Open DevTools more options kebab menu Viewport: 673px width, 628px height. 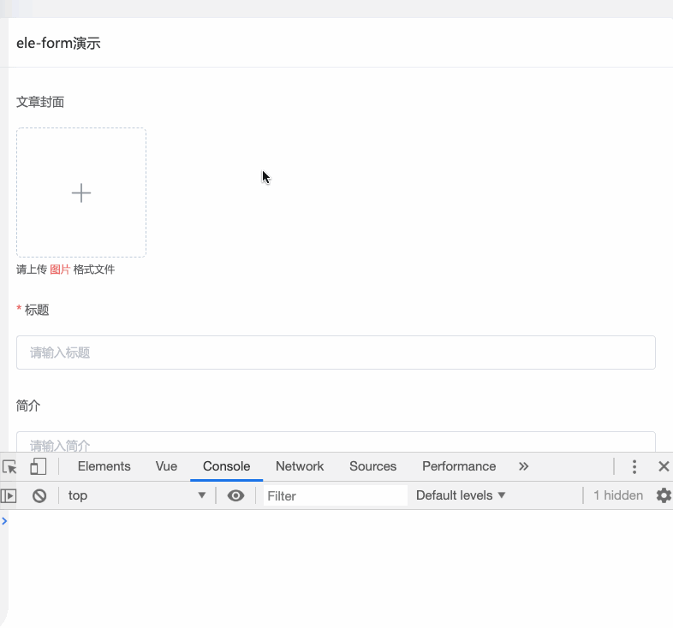(x=634, y=466)
